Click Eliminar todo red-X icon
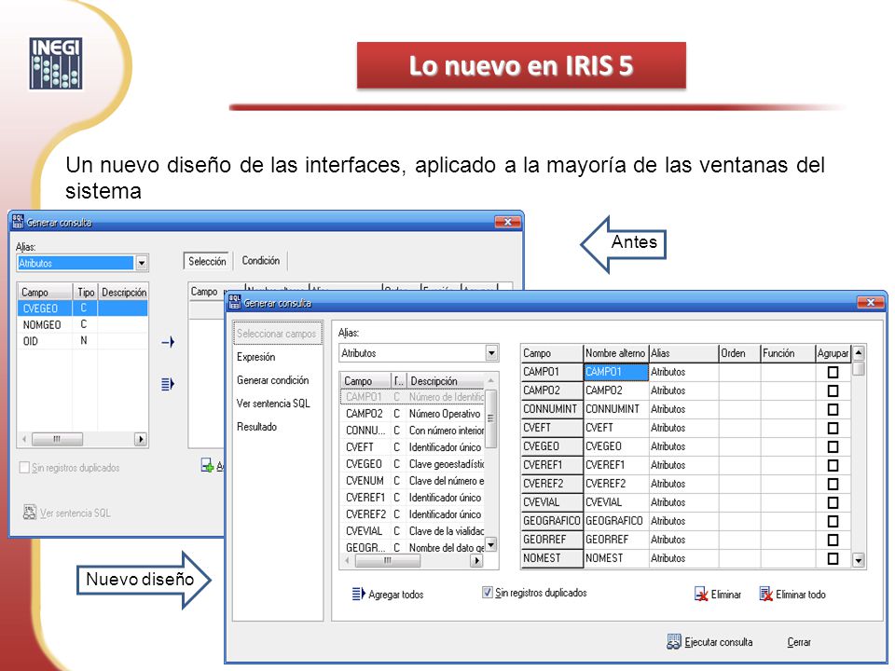This screenshot has height=671, width=895. tap(766, 594)
